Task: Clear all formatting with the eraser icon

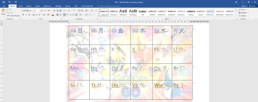Action: pyautogui.click(x=54, y=11)
